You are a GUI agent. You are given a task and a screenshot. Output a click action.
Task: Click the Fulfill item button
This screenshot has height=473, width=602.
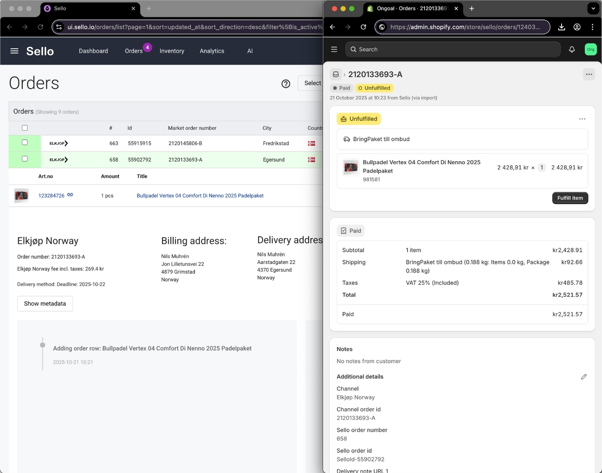point(570,198)
